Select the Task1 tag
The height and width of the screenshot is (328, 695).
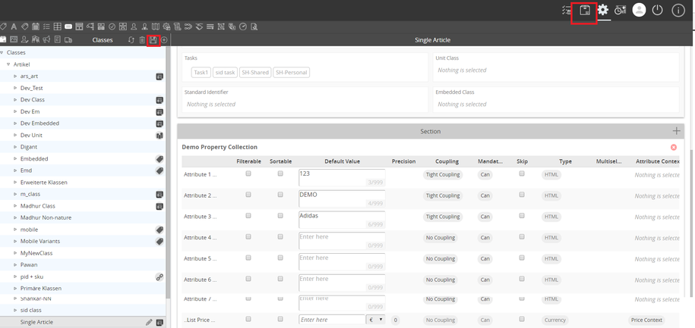(x=201, y=73)
